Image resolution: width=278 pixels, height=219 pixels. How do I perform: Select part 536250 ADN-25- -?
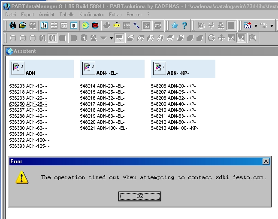point(28,104)
